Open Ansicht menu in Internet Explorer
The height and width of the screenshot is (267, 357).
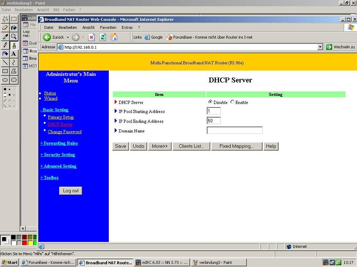(88, 27)
